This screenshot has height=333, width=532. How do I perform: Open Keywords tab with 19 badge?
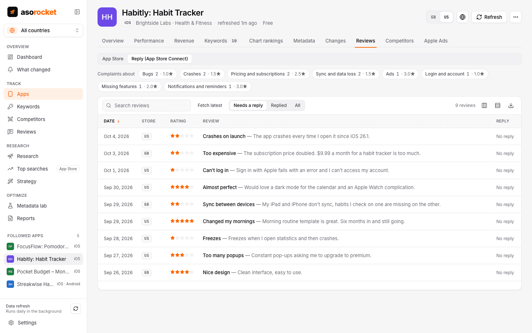tap(221, 41)
